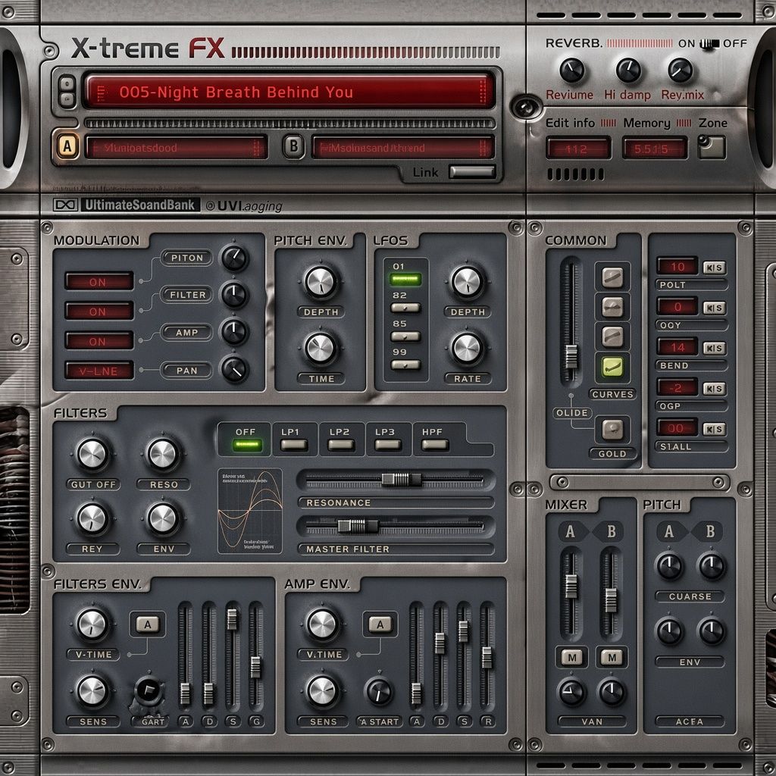This screenshot has height=776, width=776.
Task: Click the K|S icon next to POLT
Action: click(x=715, y=268)
